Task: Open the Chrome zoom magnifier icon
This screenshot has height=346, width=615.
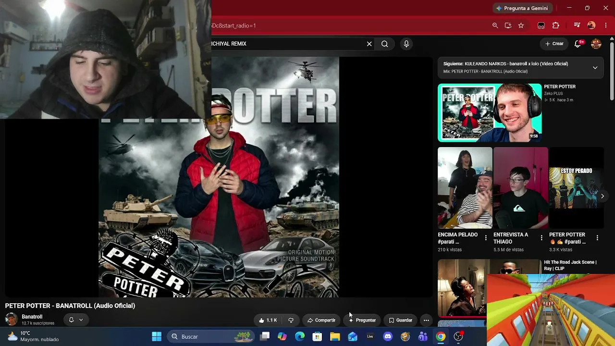Action: 495,25
